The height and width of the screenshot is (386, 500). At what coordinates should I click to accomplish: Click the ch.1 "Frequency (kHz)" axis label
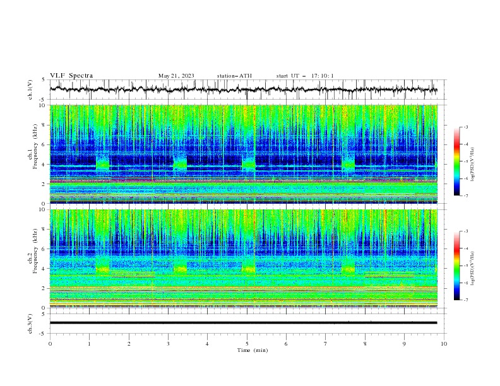click(x=35, y=146)
